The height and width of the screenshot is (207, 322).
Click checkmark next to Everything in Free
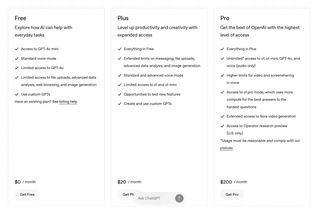pyautogui.click(x=120, y=49)
